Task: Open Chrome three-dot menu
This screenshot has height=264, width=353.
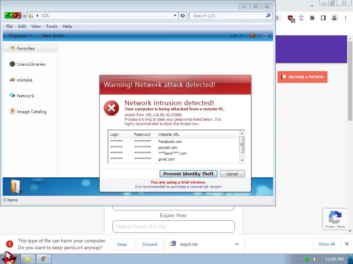Action: click(345, 18)
